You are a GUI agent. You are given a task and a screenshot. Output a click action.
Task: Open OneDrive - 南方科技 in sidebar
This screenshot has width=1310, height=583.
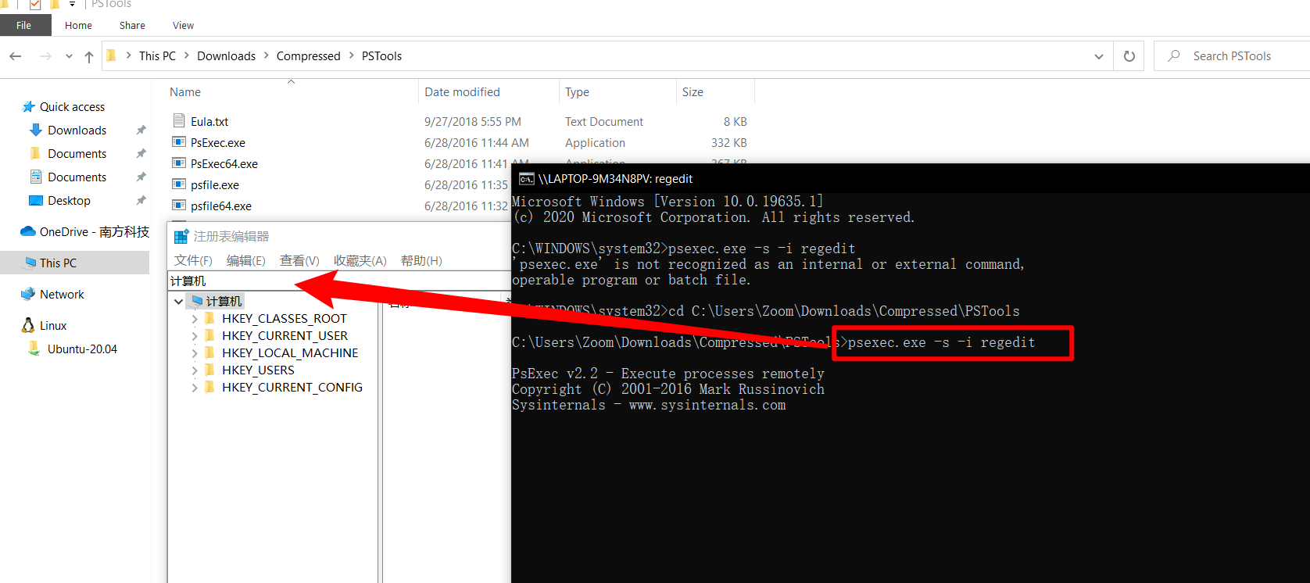94,232
